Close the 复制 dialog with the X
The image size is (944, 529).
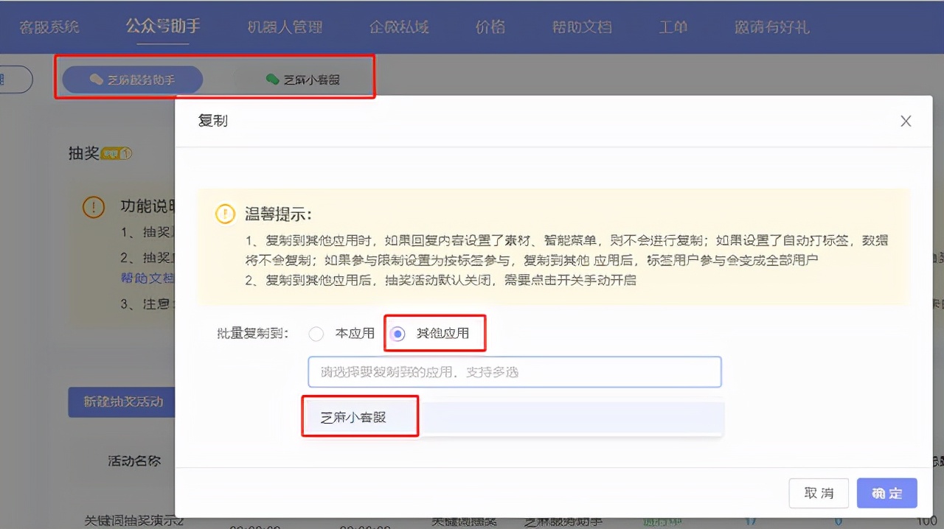(x=906, y=121)
